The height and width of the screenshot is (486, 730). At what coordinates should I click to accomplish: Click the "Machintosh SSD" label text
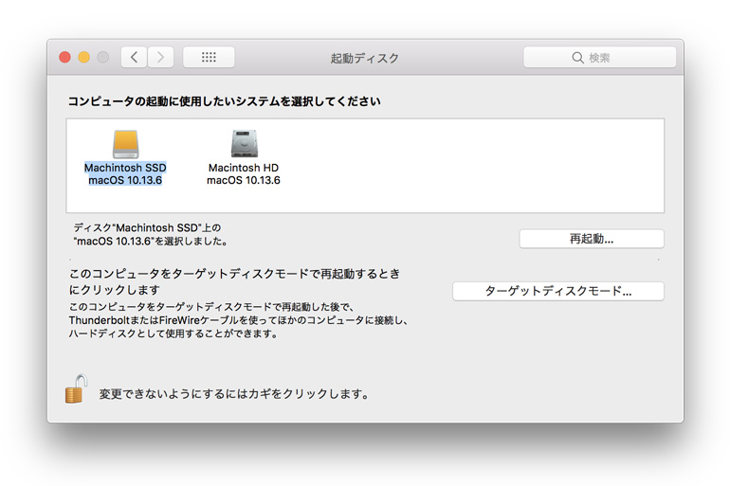tap(125, 168)
